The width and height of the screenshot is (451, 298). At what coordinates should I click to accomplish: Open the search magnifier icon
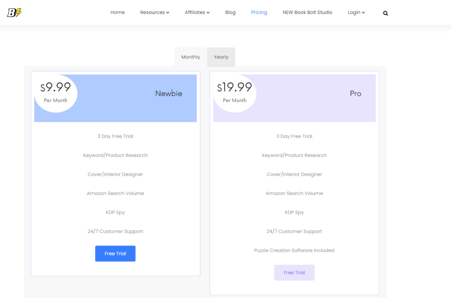pyautogui.click(x=385, y=13)
